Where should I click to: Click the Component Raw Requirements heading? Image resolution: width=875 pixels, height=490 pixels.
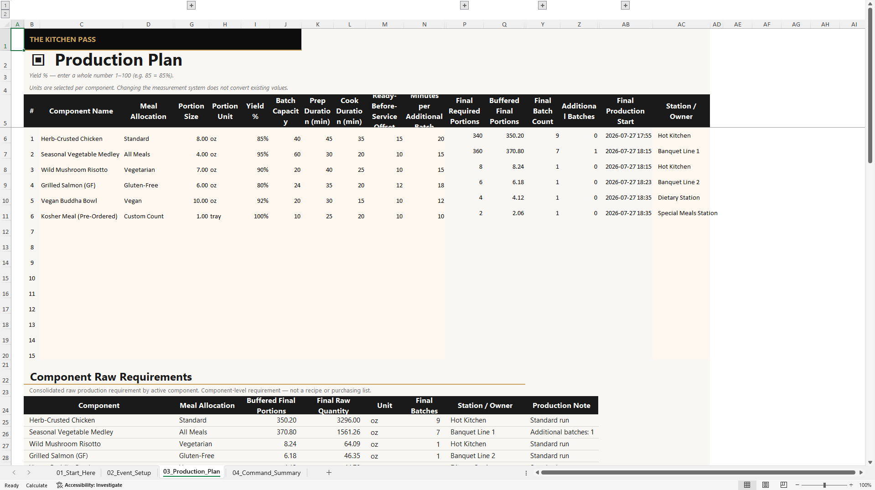[x=111, y=377]
